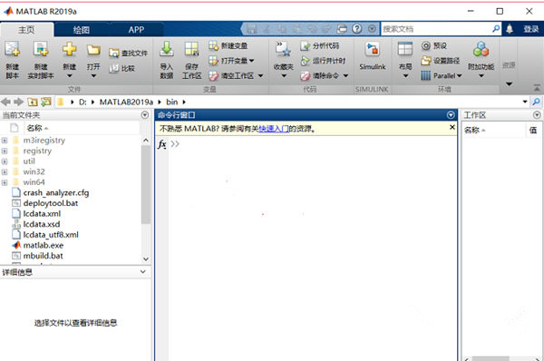Open the 当前文件夹 panel actions menu

point(145,115)
